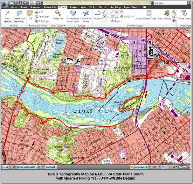
Task: Click the Define Query funnel tool
Action: [x=184, y=15]
